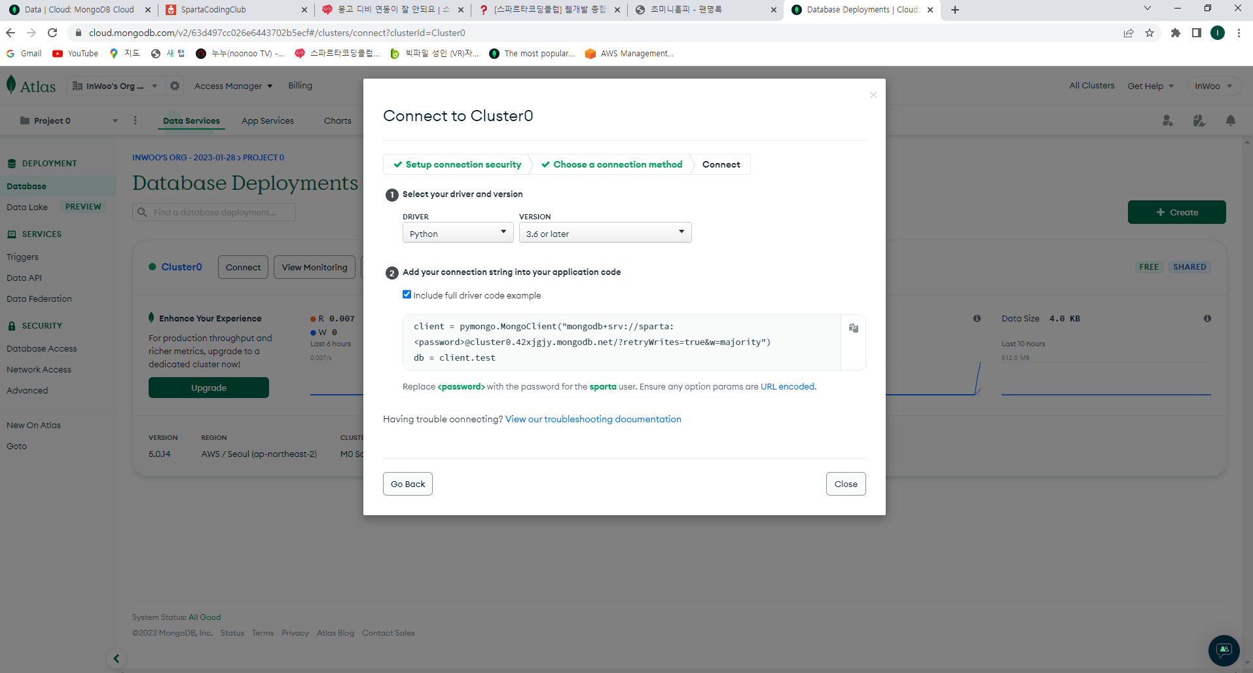Screen dimensions: 1253x673
Task: Click the green Create button
Action: (1176, 212)
